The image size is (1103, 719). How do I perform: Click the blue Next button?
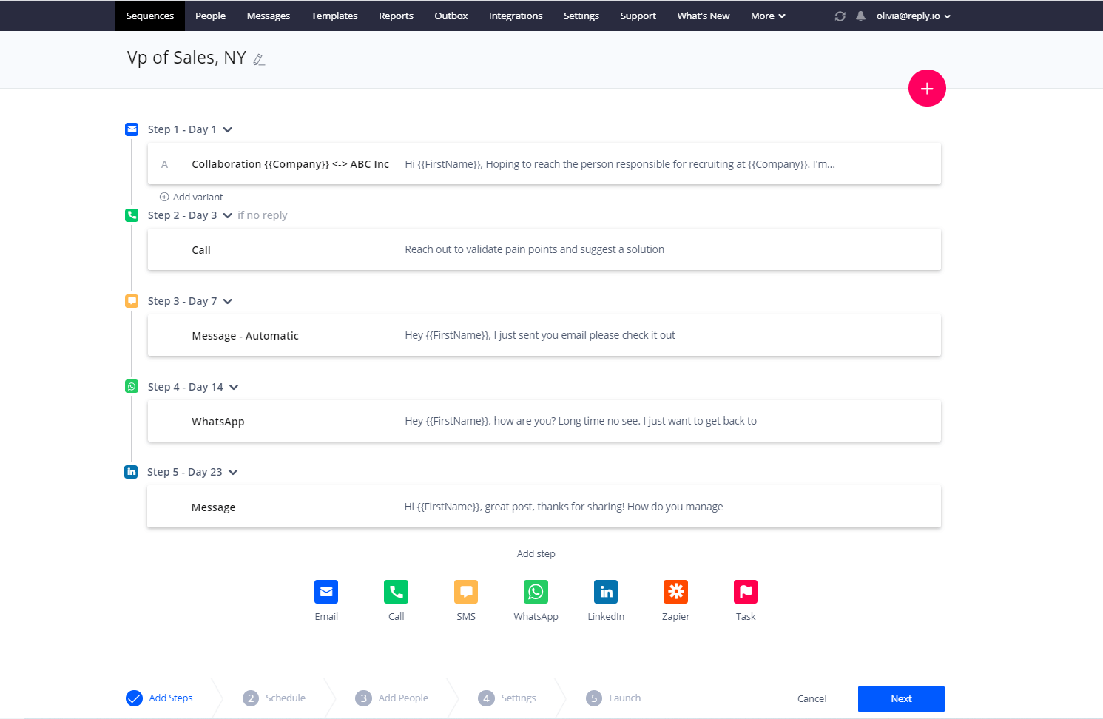pyautogui.click(x=900, y=699)
